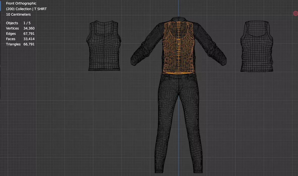Click the "Edges" statistics label
This screenshot has height=176, width=298.
[x=11, y=34]
